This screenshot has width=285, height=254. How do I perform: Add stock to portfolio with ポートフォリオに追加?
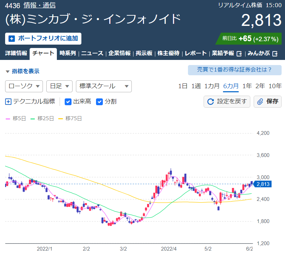point(43,38)
